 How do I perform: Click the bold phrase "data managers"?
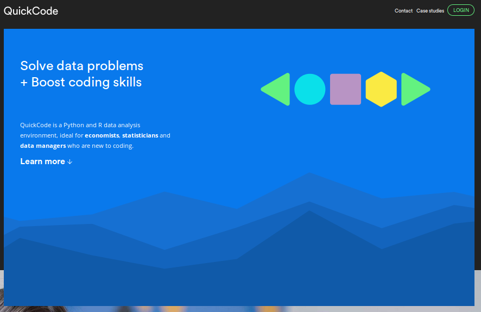click(x=43, y=146)
